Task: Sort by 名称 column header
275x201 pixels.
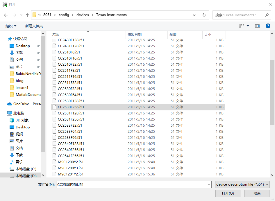Action: [88, 35]
